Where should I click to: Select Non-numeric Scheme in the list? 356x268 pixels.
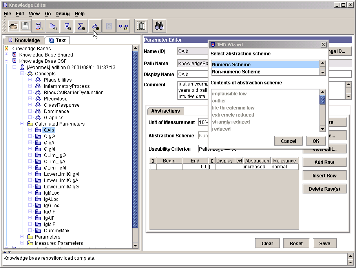[236, 72]
